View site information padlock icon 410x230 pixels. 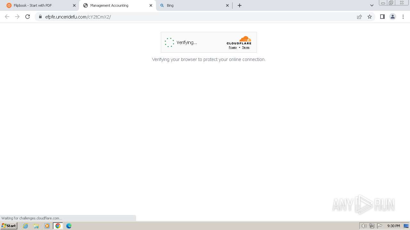coord(40,17)
